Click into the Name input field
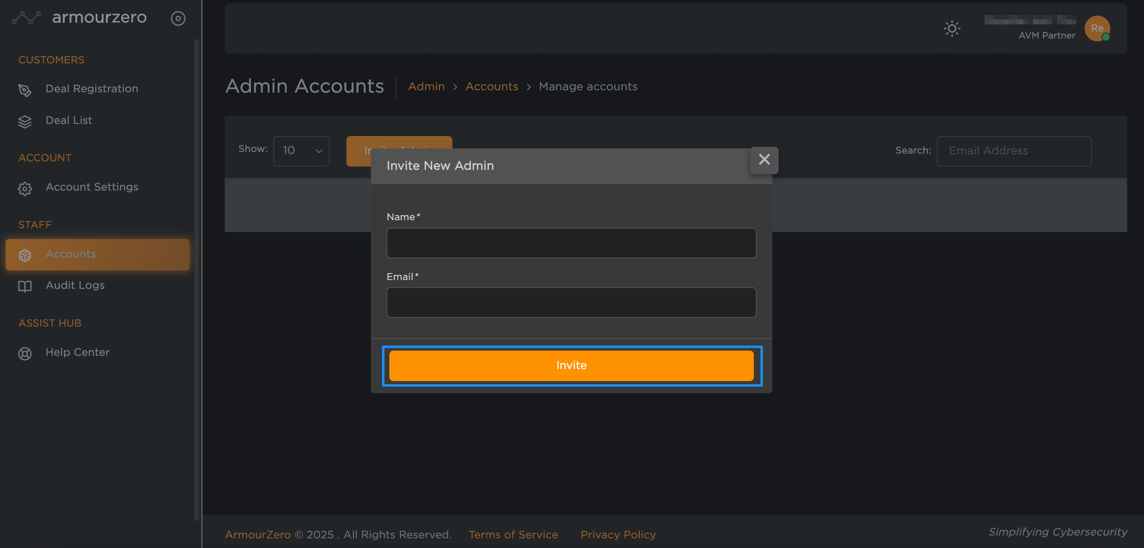 tap(571, 243)
